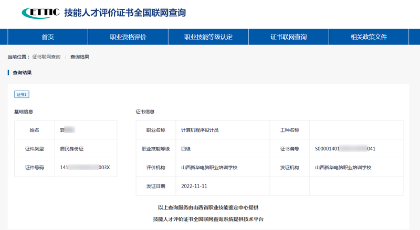
Task: Click the ETTIC logo
Action: (x=40, y=12)
